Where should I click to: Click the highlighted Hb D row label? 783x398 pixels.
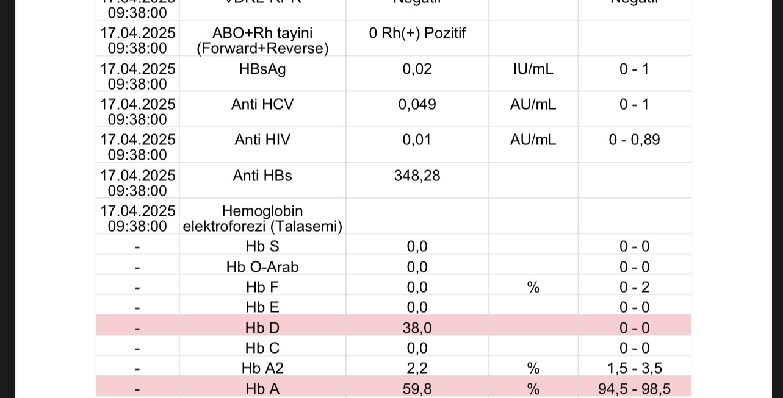coord(262,328)
